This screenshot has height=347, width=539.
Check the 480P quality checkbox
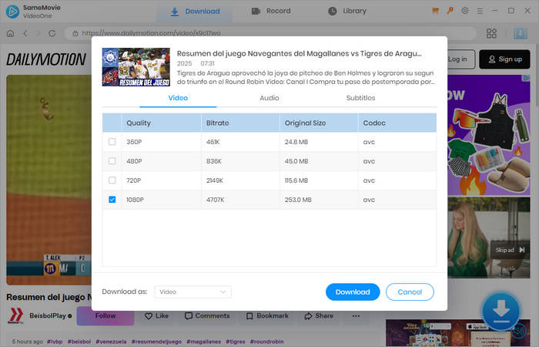point(112,161)
